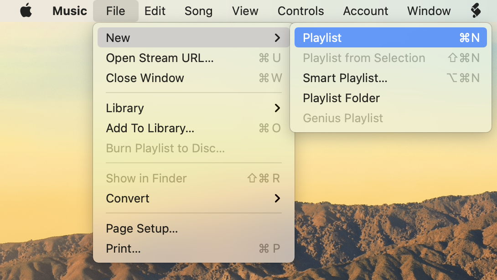Open the Edit menu
This screenshot has width=497, height=280.
click(155, 11)
